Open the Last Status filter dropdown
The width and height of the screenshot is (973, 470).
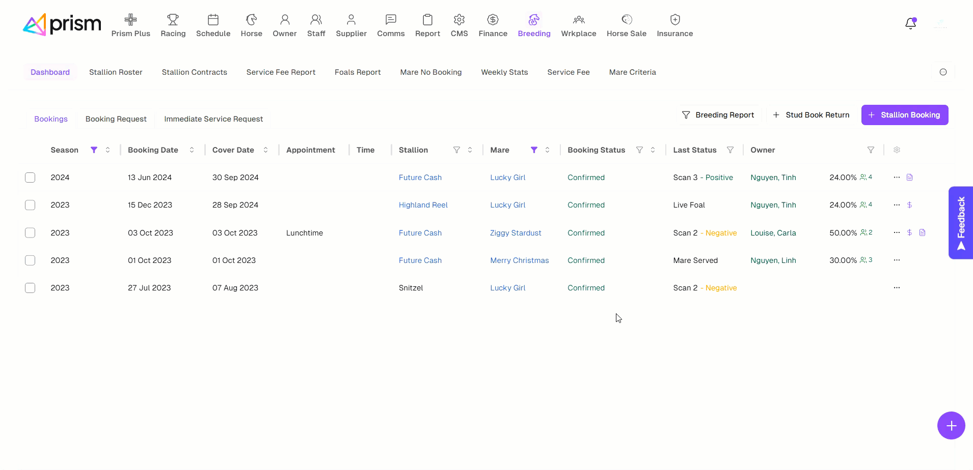[730, 150]
